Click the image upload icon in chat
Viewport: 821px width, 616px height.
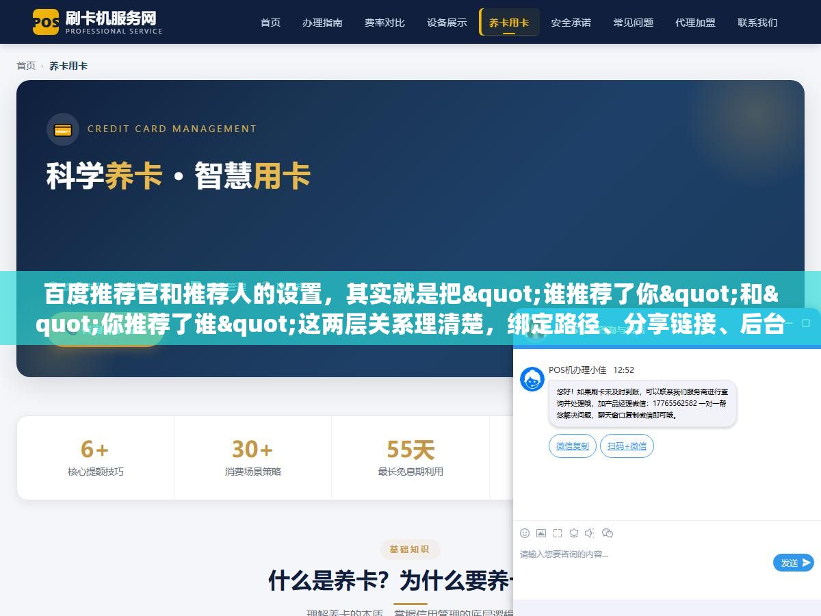pyautogui.click(x=541, y=533)
